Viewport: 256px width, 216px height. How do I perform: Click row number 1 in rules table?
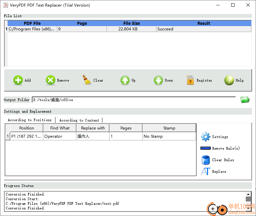click(8, 136)
